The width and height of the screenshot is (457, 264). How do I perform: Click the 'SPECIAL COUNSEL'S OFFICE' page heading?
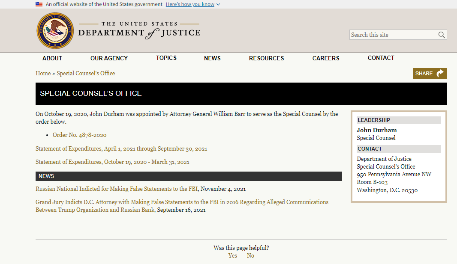90,93
